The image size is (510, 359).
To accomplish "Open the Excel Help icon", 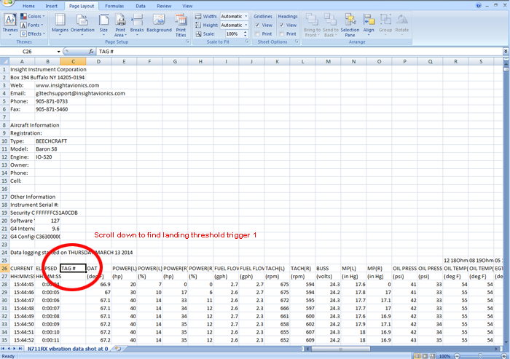I will (x=479, y=5).
